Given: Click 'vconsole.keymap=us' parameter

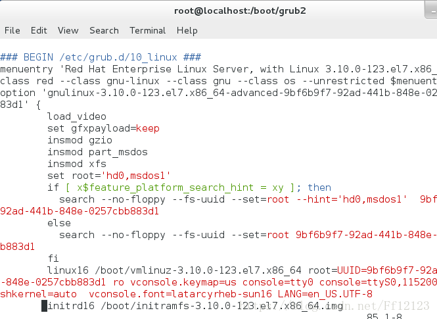Looking at the screenshot, I should (x=183, y=282).
